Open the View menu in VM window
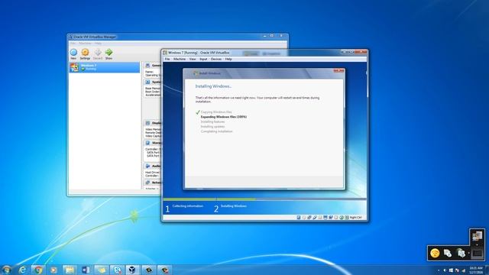This screenshot has width=489, height=275. coord(193,59)
